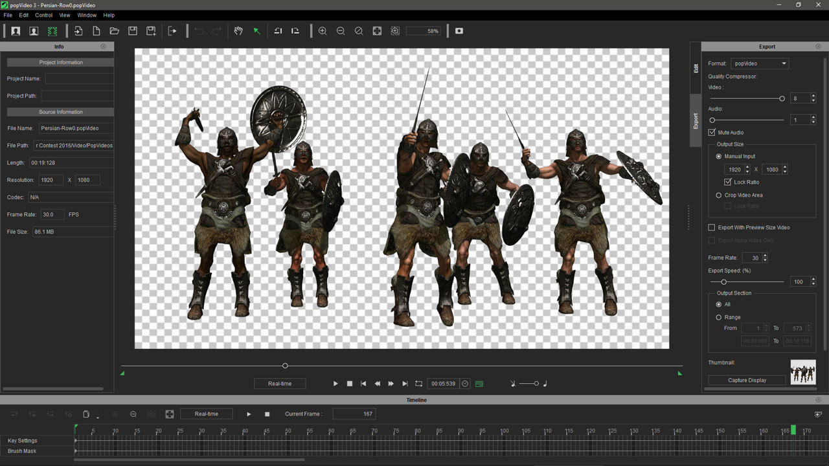Image resolution: width=829 pixels, height=466 pixels.
Task: Click the Export Speed slider handle
Action: pos(723,282)
